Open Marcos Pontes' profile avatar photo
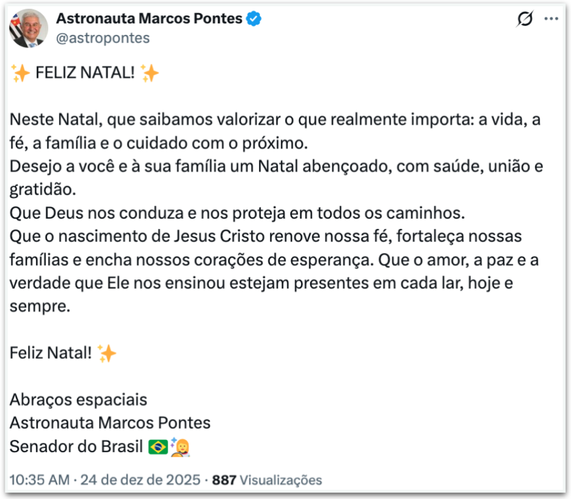 tap(29, 29)
